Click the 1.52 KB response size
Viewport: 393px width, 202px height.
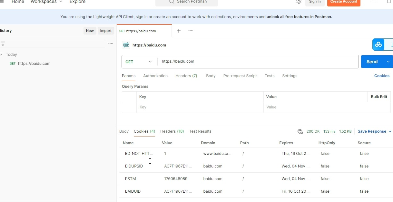[x=345, y=131]
